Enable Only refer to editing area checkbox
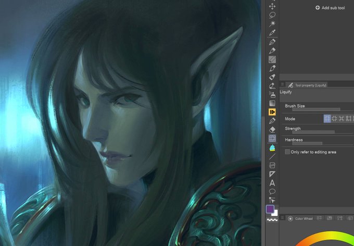Screen dimensions: 354x246 coord(287,152)
